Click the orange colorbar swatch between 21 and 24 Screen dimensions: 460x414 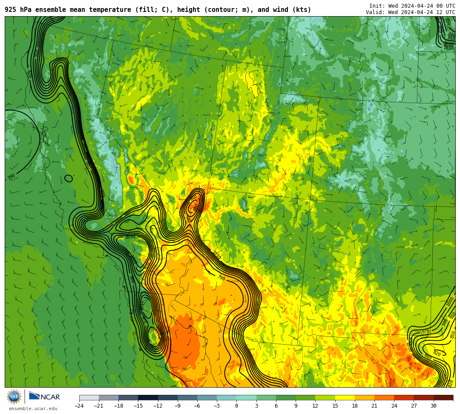384,397
